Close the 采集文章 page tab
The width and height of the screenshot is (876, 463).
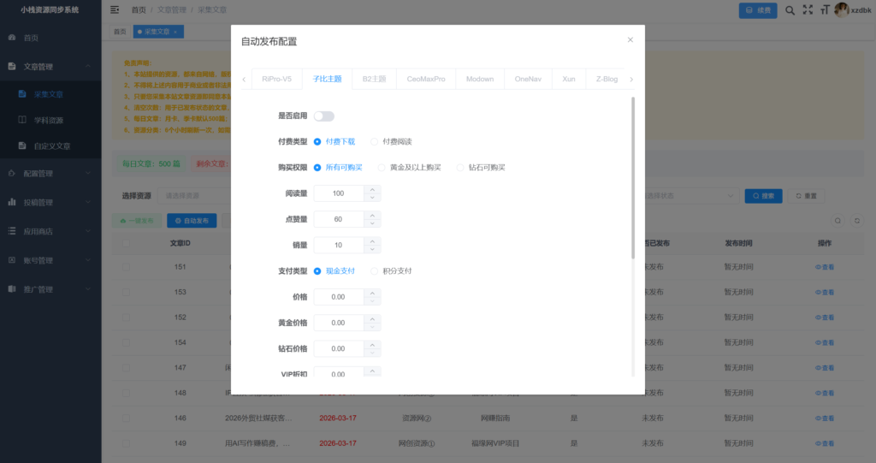tap(175, 32)
